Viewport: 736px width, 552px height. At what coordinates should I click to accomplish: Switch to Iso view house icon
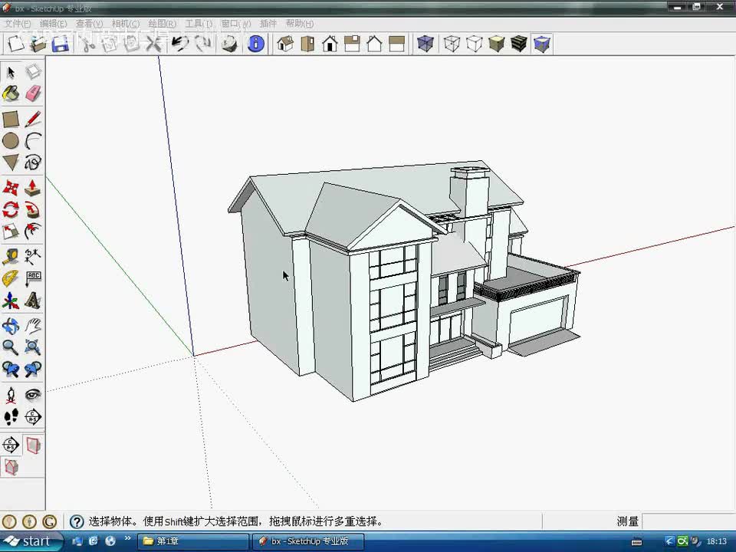[285, 44]
